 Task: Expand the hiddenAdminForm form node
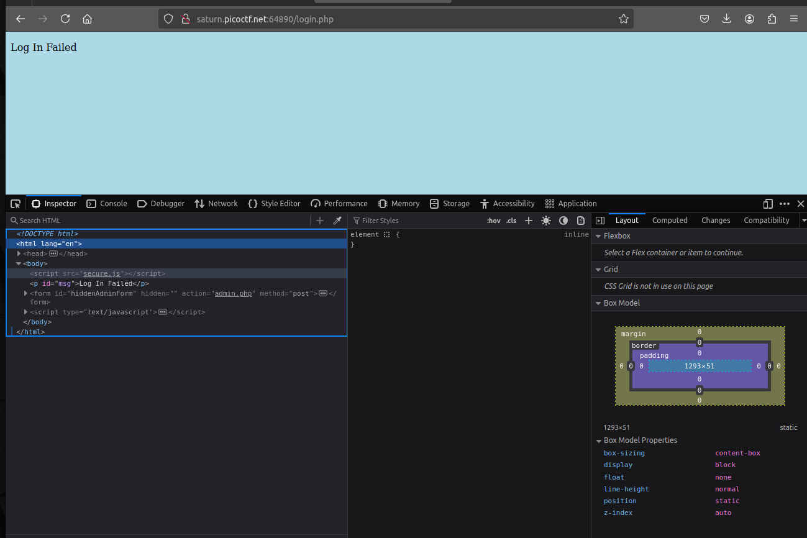pos(26,293)
